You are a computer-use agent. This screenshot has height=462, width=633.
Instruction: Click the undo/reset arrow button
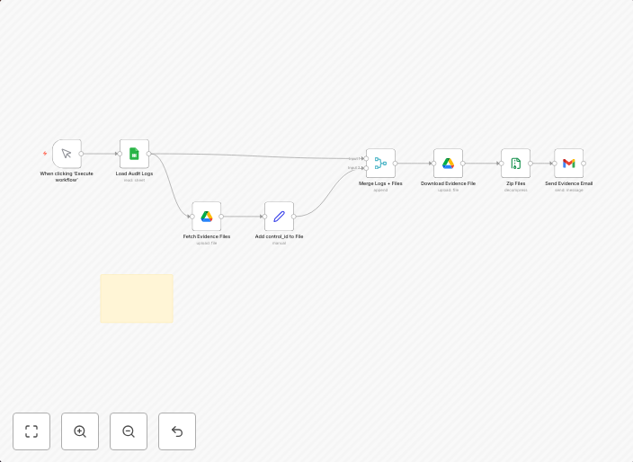[x=177, y=431]
